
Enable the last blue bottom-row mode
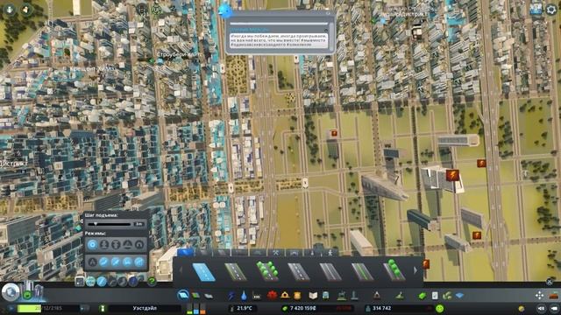point(138,262)
